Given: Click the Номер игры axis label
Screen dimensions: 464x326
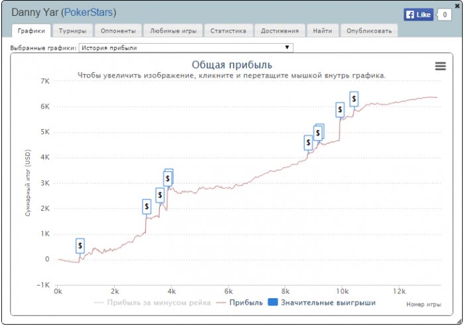Looking at the screenshot, I should (424, 304).
